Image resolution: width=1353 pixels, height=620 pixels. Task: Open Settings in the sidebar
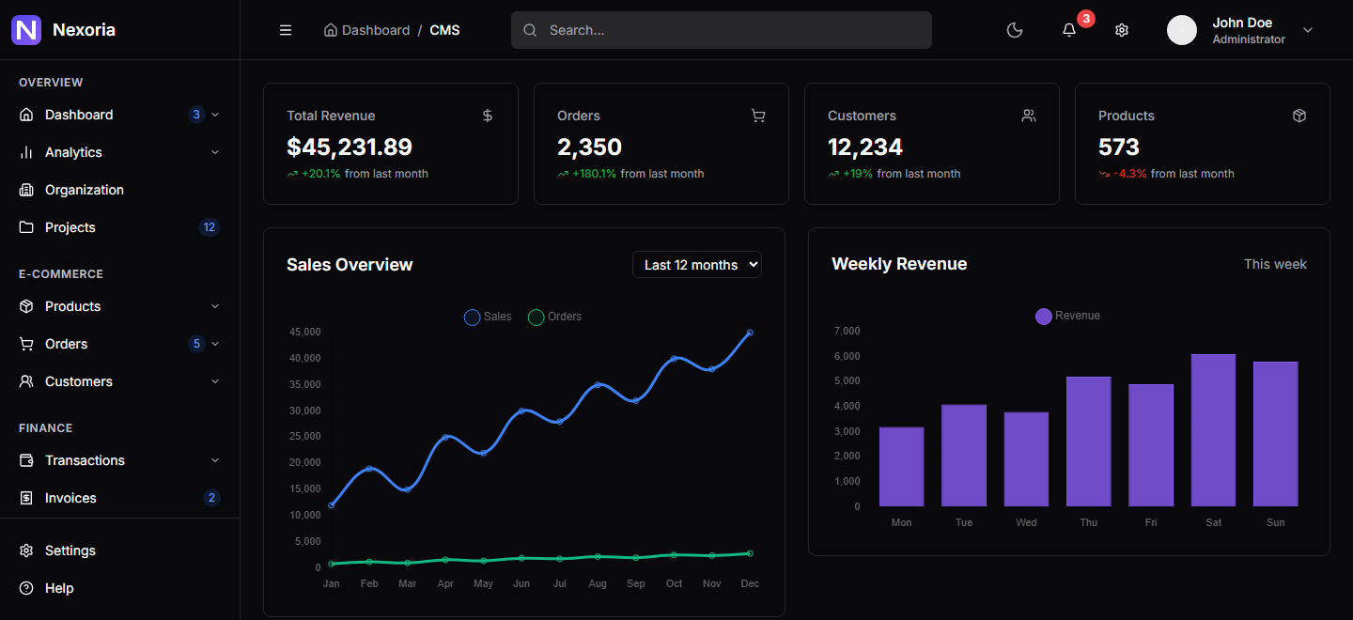point(119,550)
